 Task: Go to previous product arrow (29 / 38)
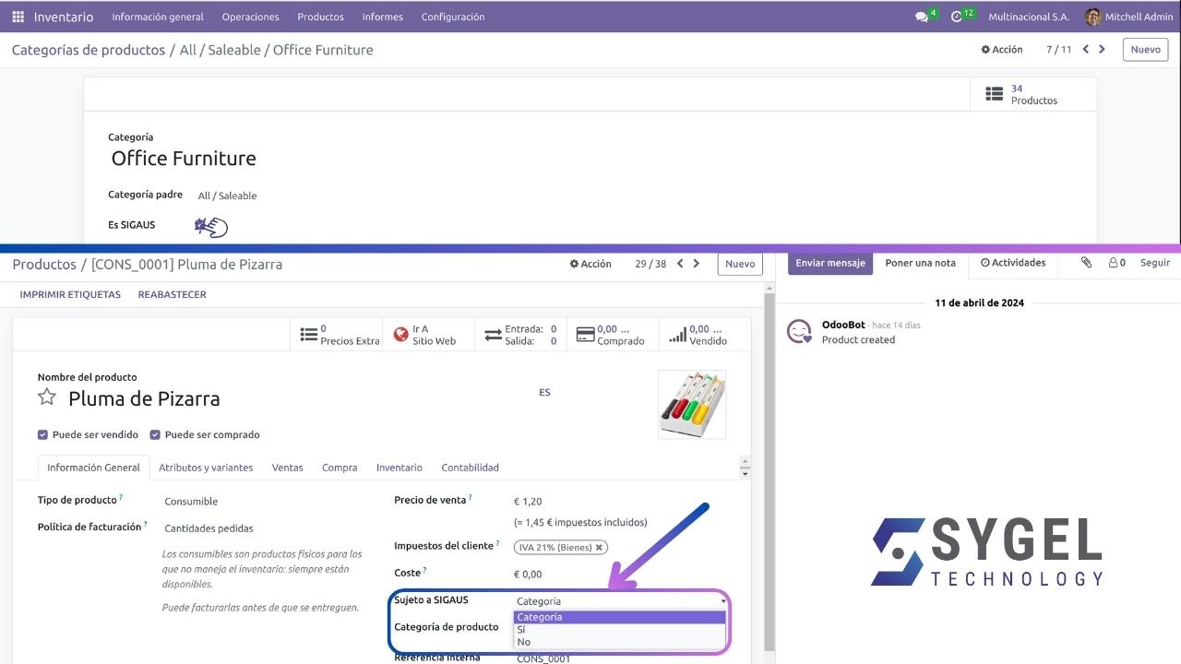(680, 264)
